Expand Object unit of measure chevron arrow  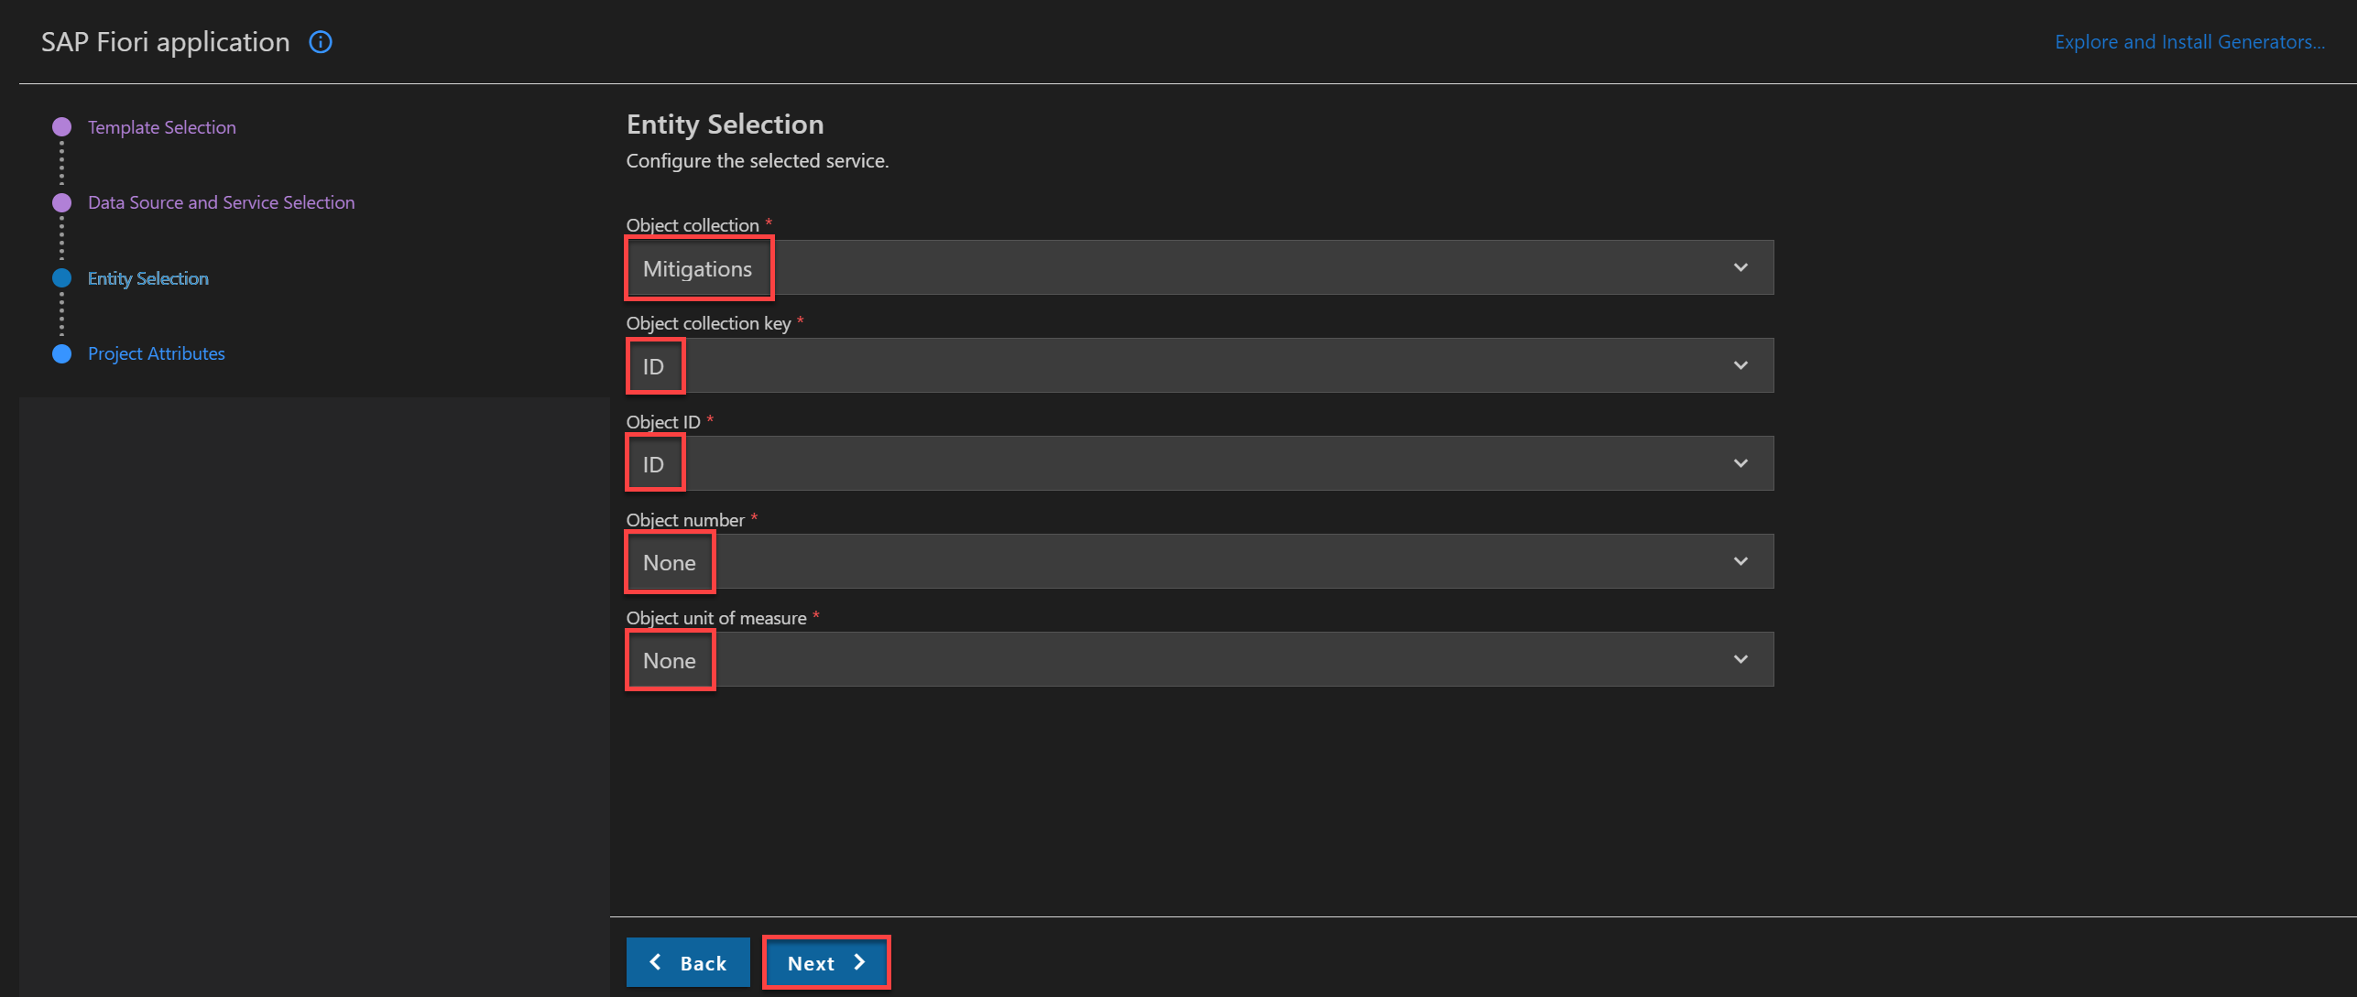tap(1740, 659)
